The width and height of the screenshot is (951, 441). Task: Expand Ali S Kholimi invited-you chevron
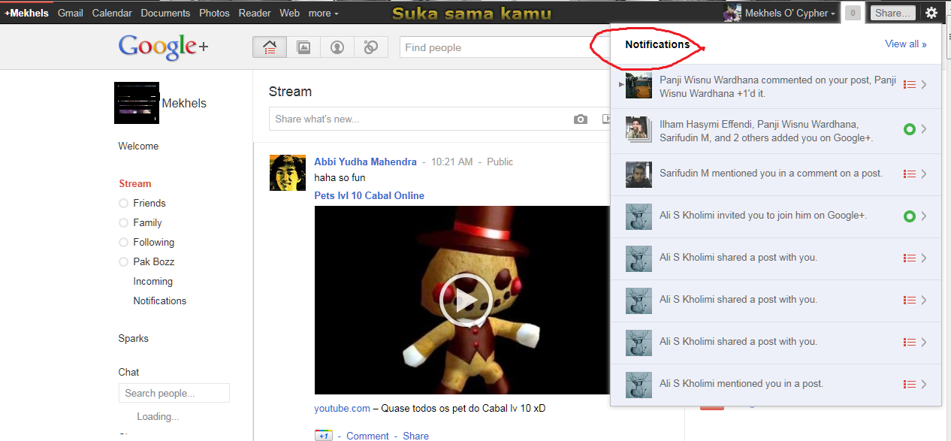(x=924, y=216)
